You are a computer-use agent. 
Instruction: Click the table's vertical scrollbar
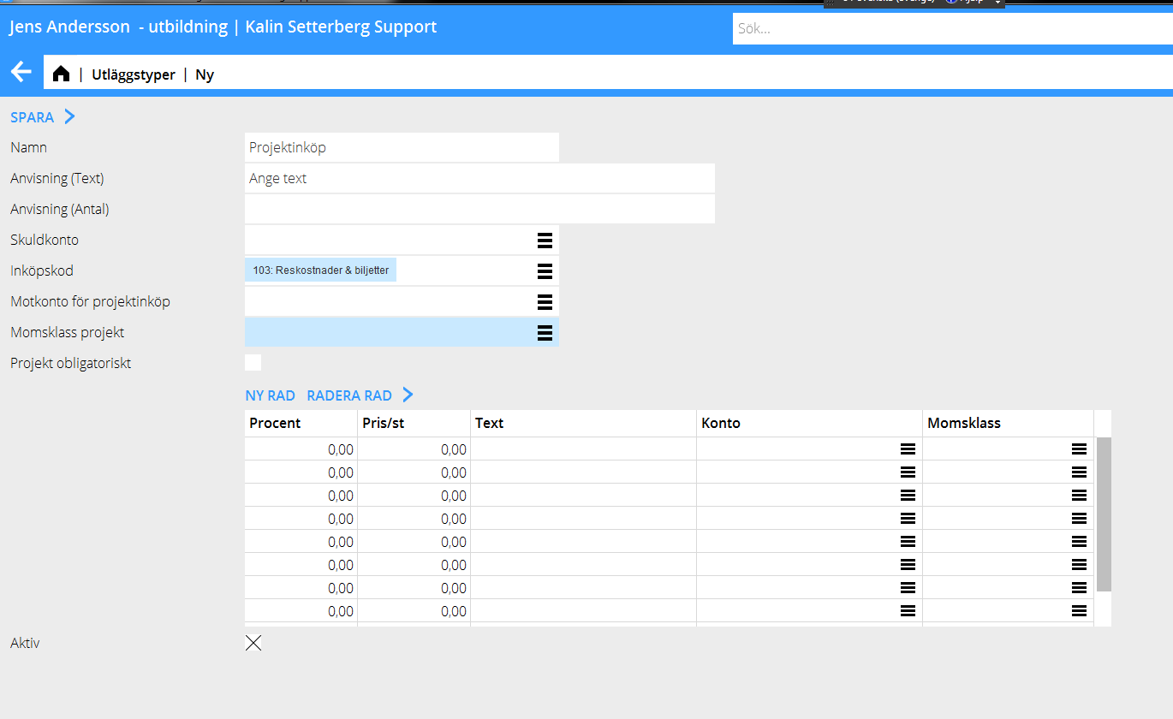pos(1104,514)
